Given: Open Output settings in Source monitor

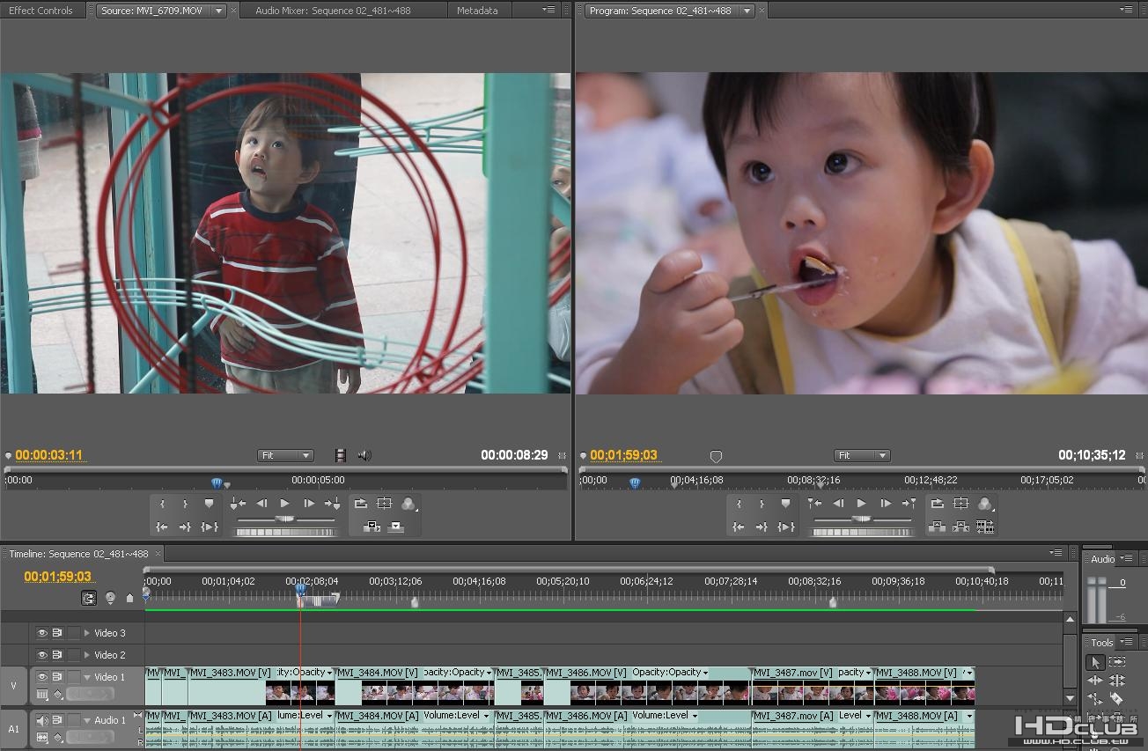Looking at the screenshot, I should click(x=408, y=504).
